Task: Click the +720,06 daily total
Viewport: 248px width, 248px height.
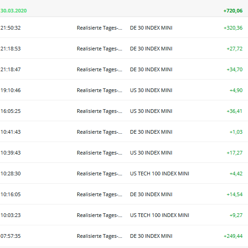Action: [233, 11]
